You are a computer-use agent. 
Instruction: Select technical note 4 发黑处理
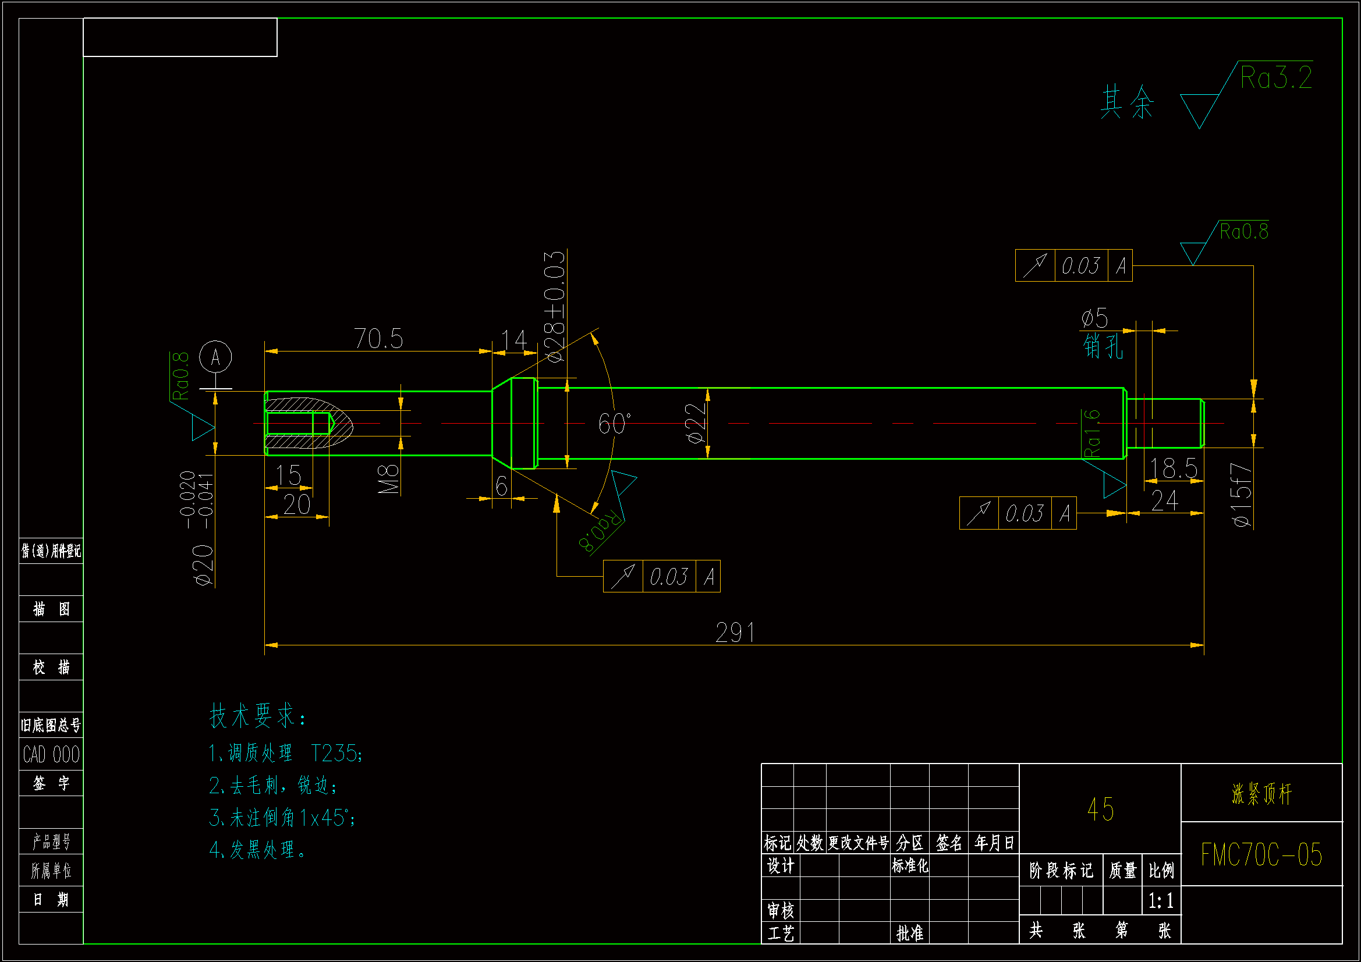(x=258, y=850)
